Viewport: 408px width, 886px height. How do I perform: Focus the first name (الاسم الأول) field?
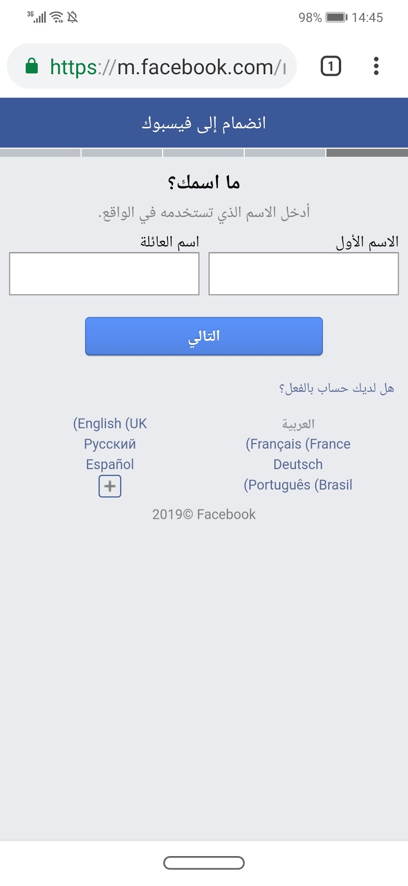pos(304,274)
